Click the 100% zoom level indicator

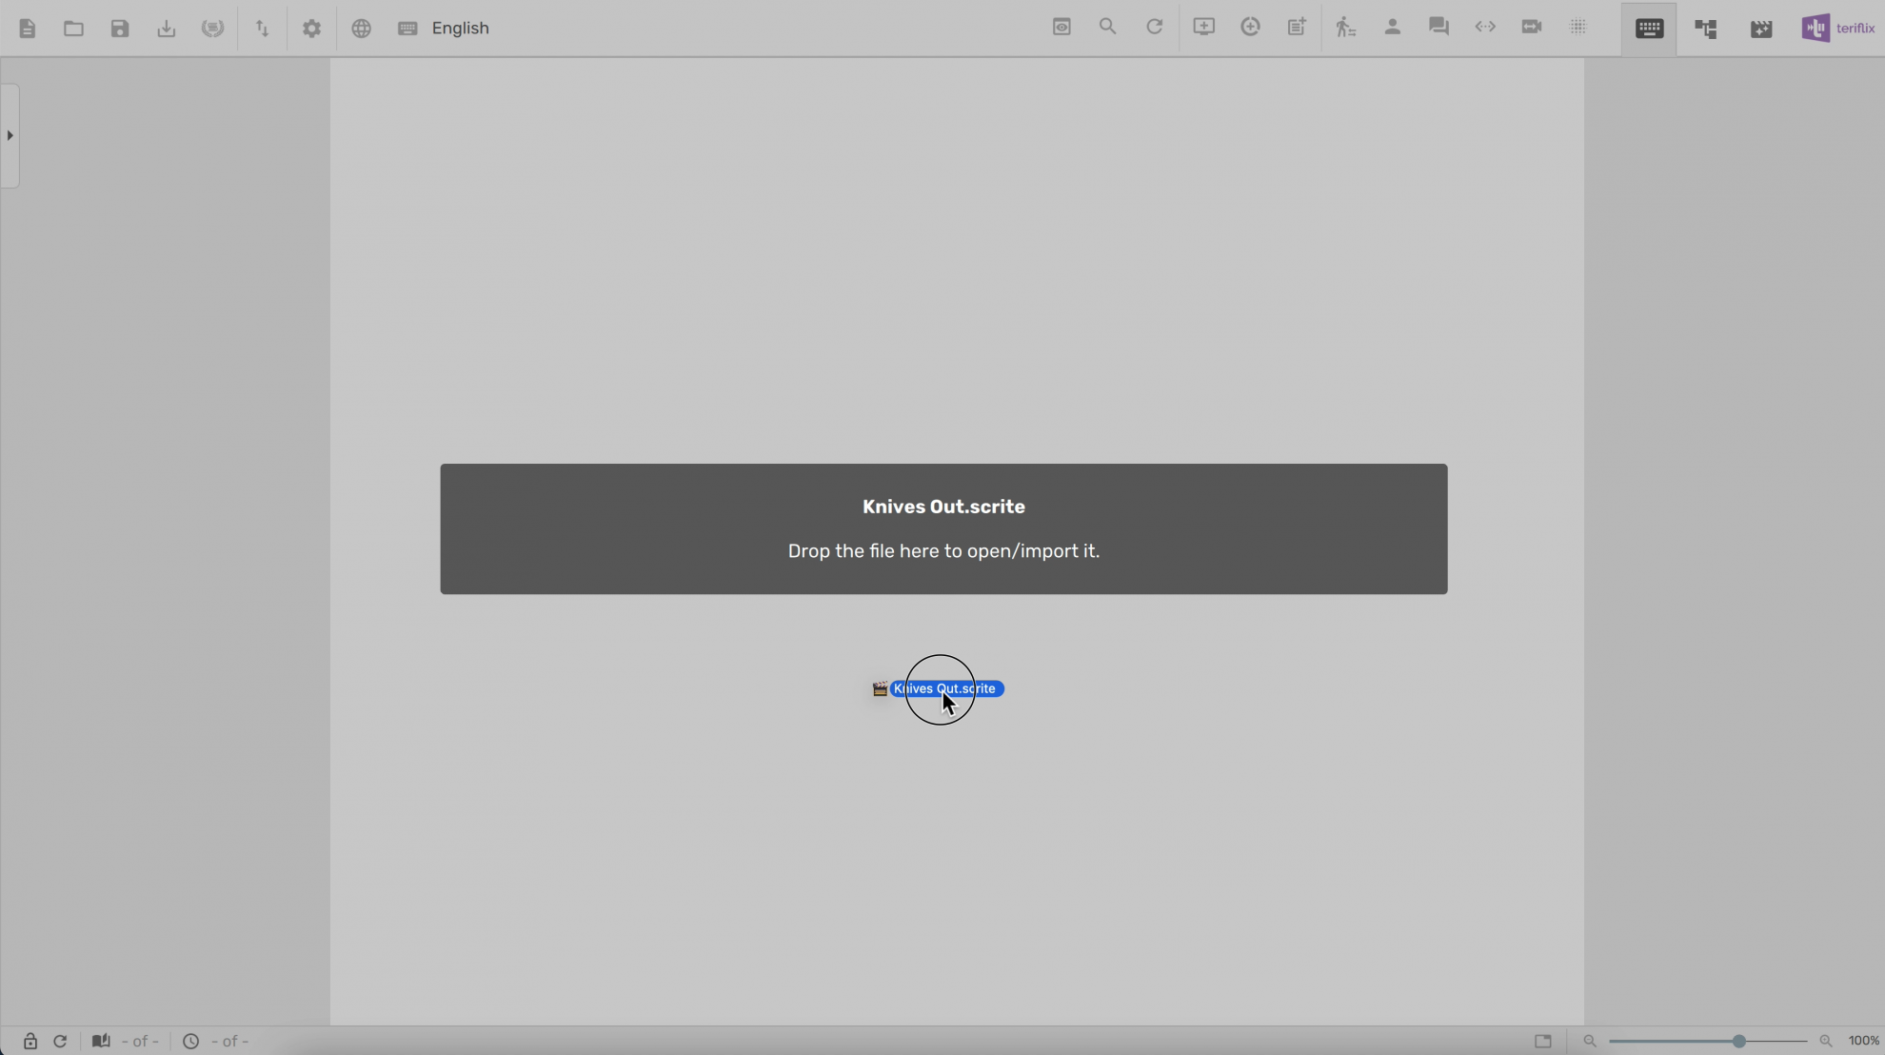pyautogui.click(x=1861, y=1041)
